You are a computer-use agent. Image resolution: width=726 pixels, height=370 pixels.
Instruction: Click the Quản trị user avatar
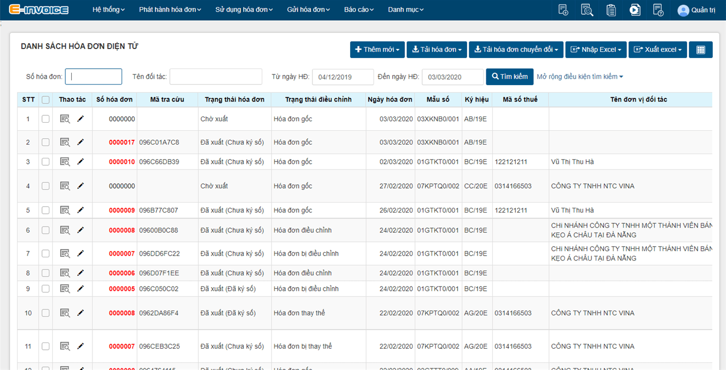click(x=683, y=10)
